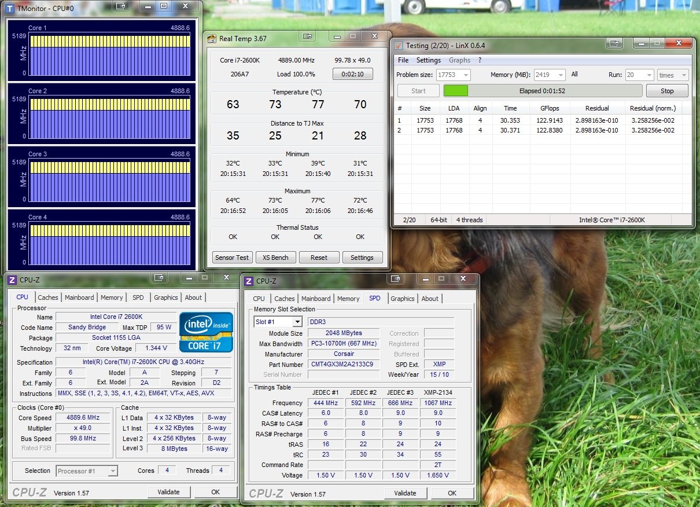Click OK in the memory-slot CPU-Z window

452,493
